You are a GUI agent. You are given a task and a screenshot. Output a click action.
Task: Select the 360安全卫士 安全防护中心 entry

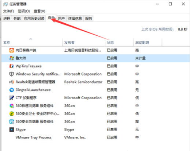(x=38, y=114)
